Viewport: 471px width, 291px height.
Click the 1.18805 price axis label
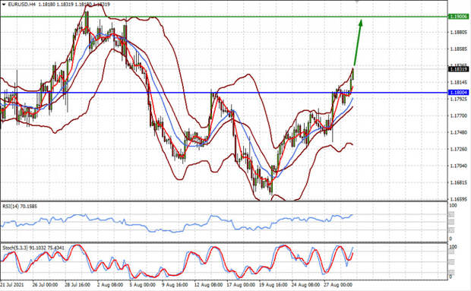[459, 32]
